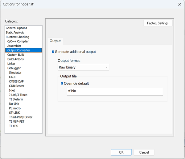
Task: Select Debugger in the category list
Action: (14, 68)
